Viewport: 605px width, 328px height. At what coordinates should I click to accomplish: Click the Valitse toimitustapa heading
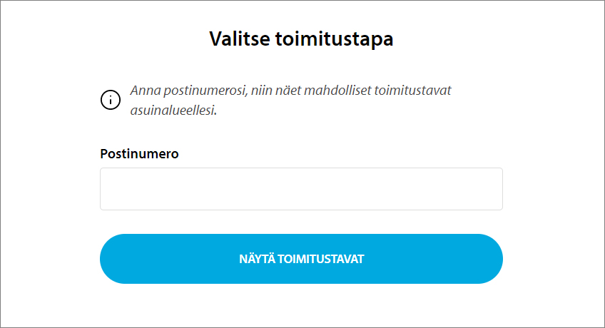[301, 39]
